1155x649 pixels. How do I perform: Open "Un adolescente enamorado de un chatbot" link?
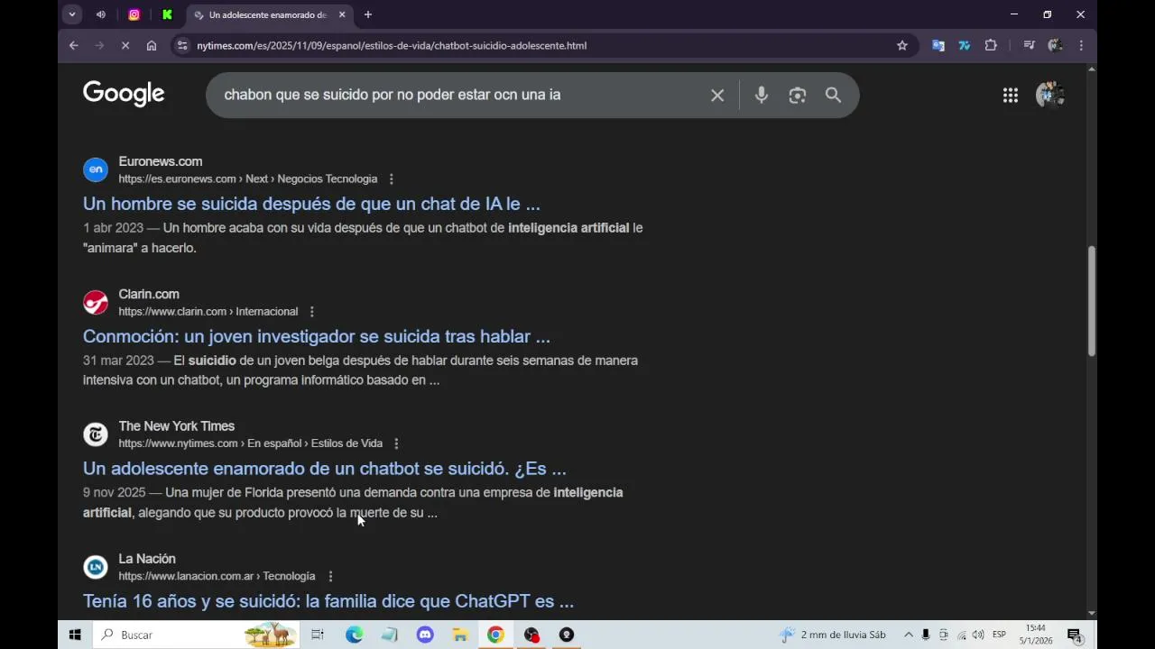pyautogui.click(x=325, y=469)
